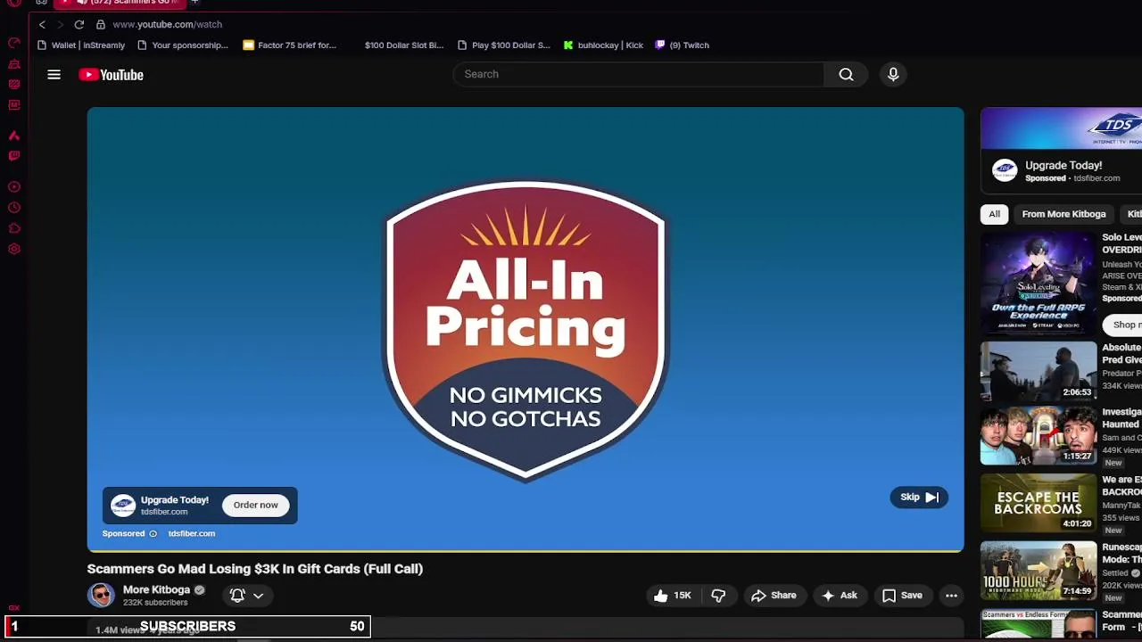Open Wallet | inStreamly bookmark
This screenshot has height=642, width=1142.
click(x=81, y=45)
